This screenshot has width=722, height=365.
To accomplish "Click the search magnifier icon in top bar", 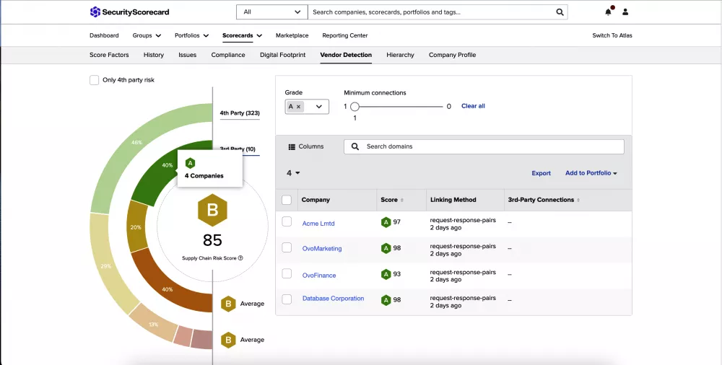I will click(x=560, y=12).
